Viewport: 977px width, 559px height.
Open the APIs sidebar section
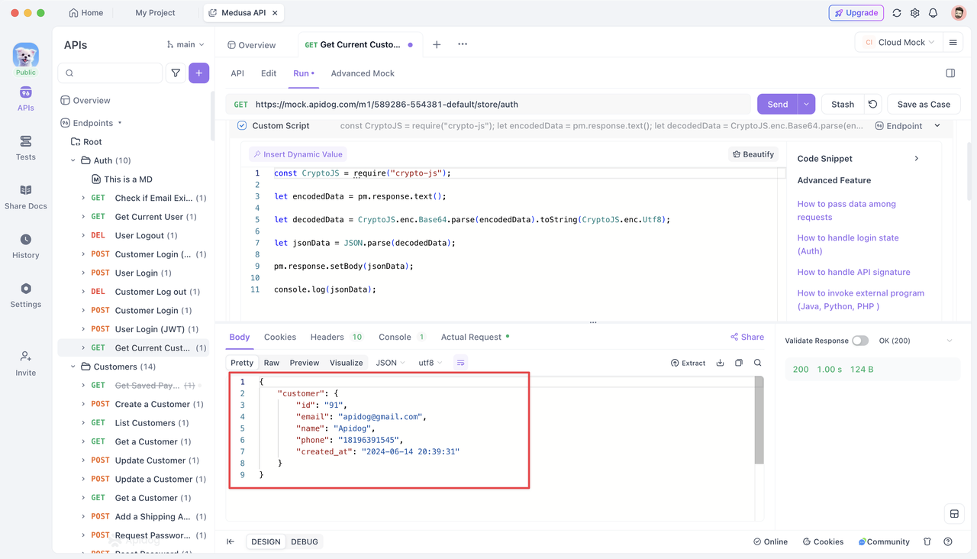pyautogui.click(x=26, y=99)
